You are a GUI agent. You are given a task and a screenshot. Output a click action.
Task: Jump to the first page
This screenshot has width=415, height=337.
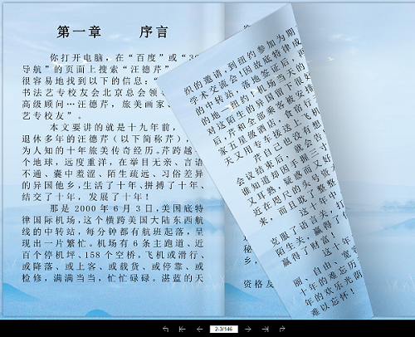pos(182,329)
